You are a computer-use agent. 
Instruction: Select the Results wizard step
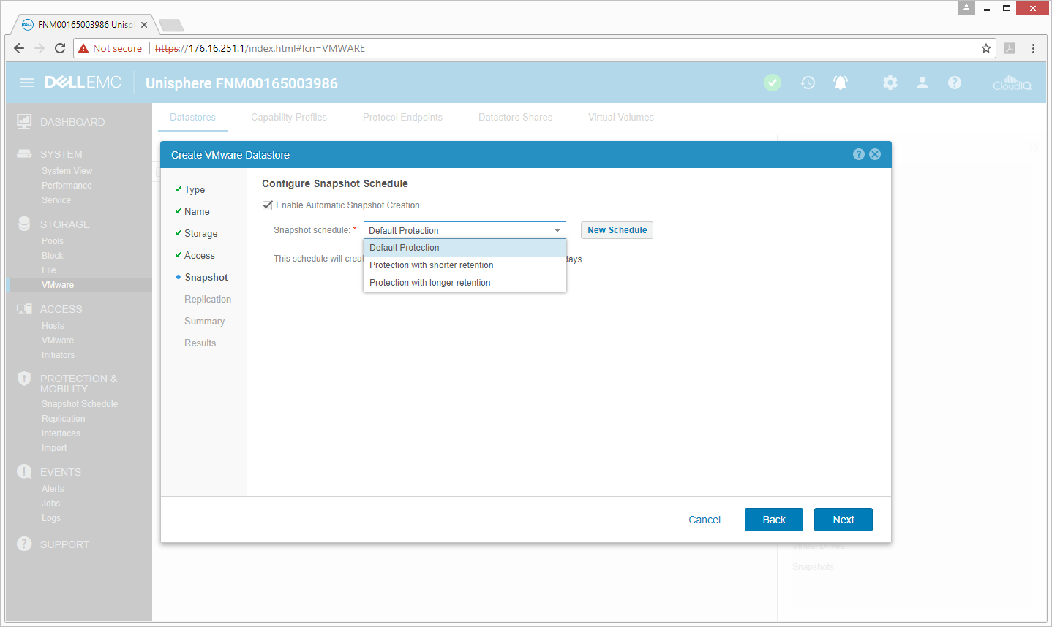click(200, 343)
